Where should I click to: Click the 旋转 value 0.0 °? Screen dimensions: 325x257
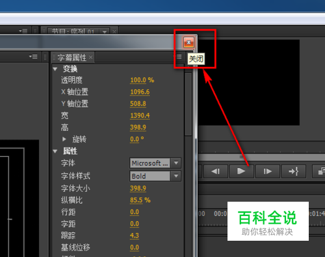pos(136,139)
